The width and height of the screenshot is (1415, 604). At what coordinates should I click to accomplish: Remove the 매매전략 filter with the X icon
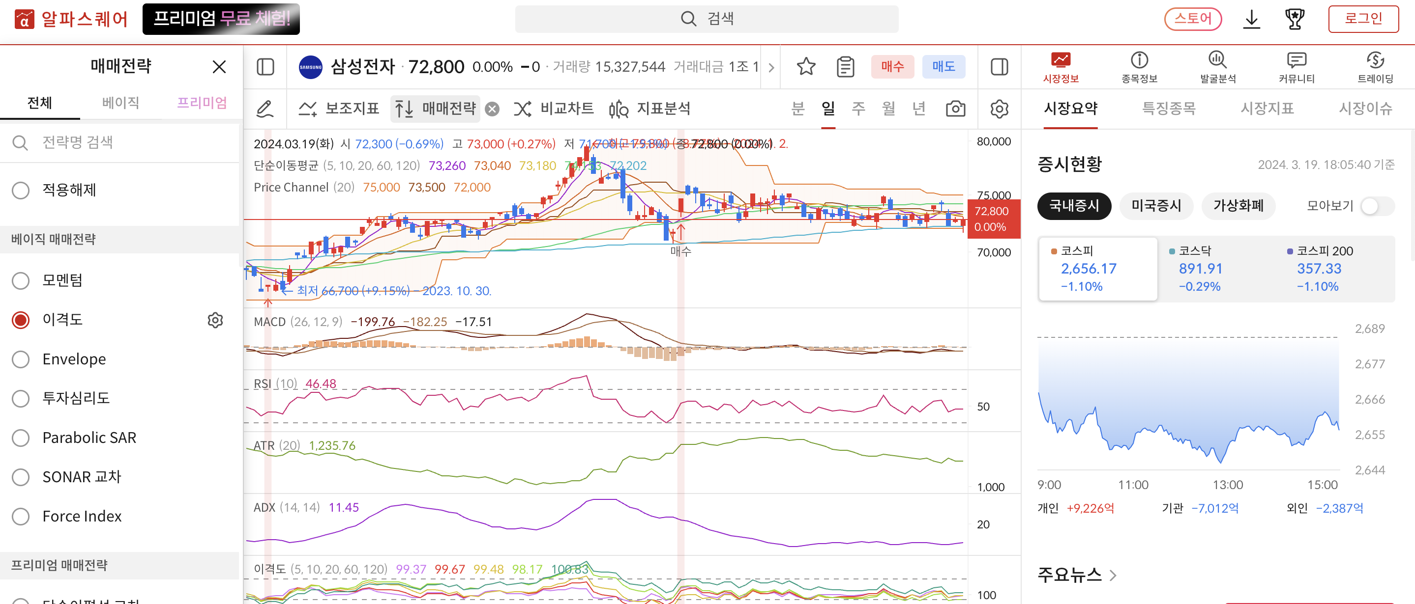[x=493, y=109]
